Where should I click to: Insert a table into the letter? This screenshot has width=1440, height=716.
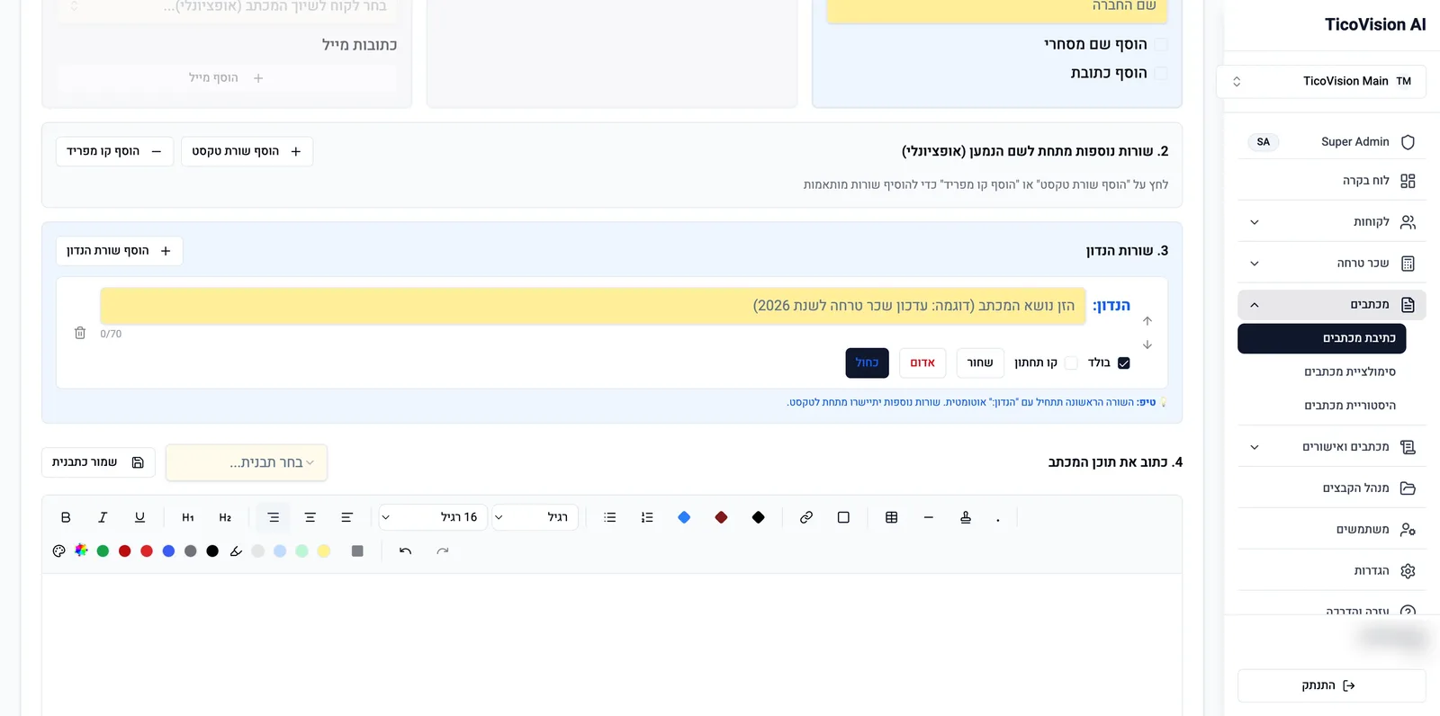[892, 517]
